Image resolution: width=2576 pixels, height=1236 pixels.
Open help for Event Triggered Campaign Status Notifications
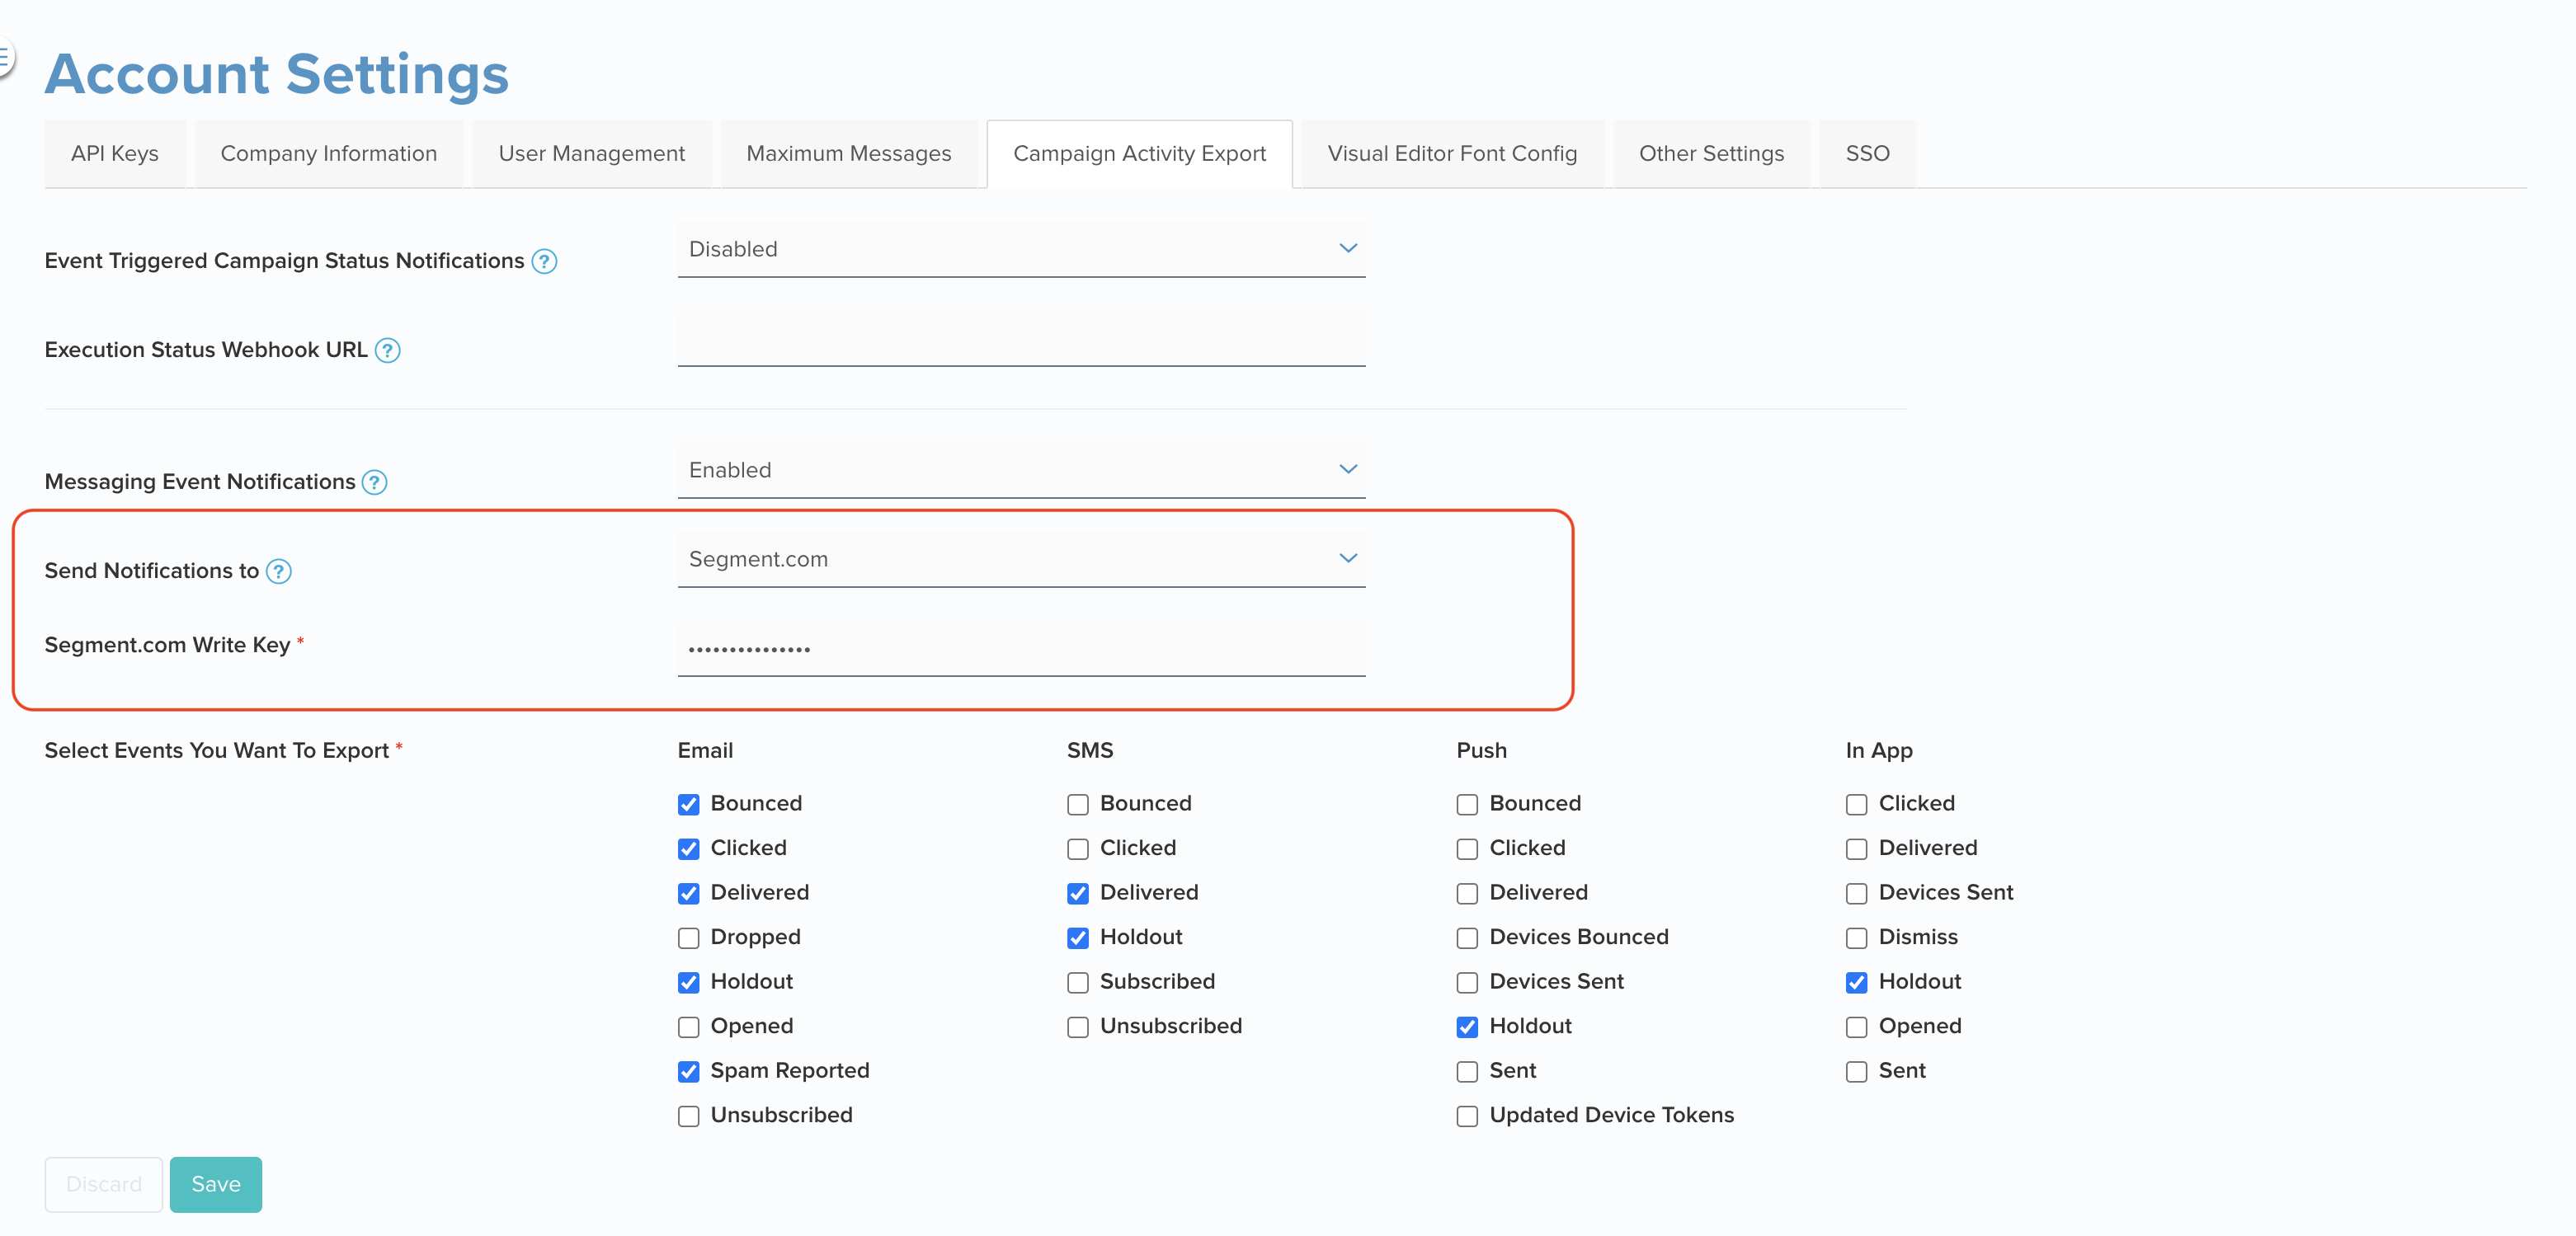(544, 261)
